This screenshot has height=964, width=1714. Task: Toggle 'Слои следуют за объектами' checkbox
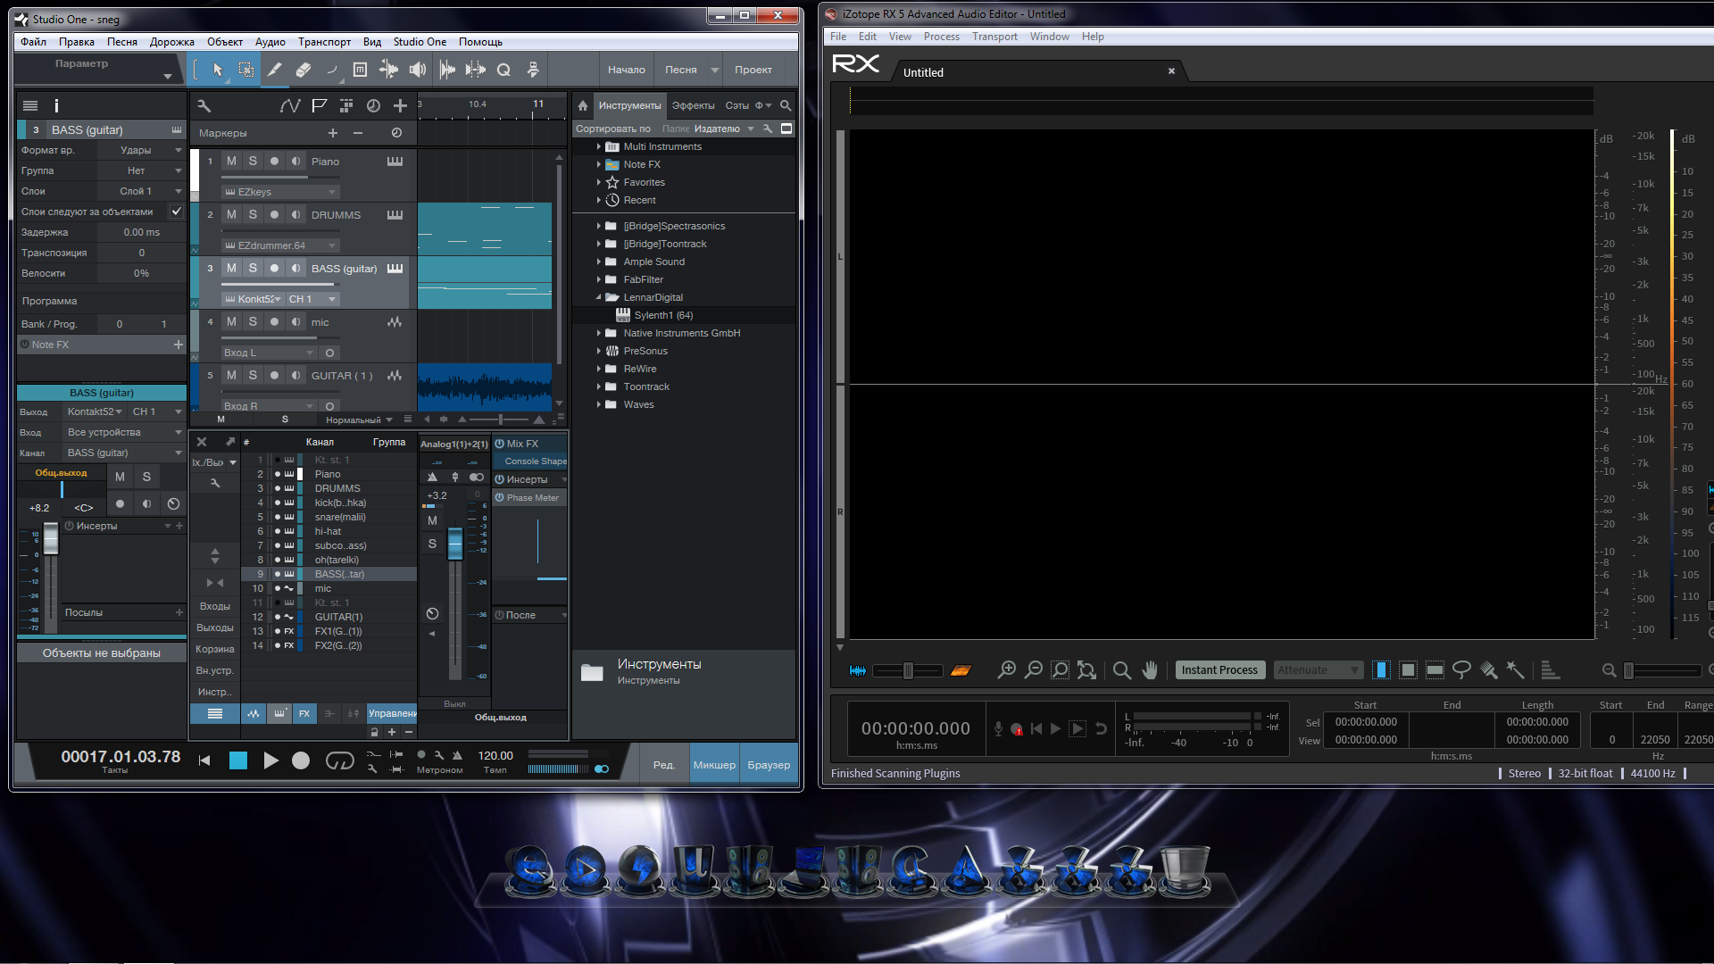click(177, 212)
